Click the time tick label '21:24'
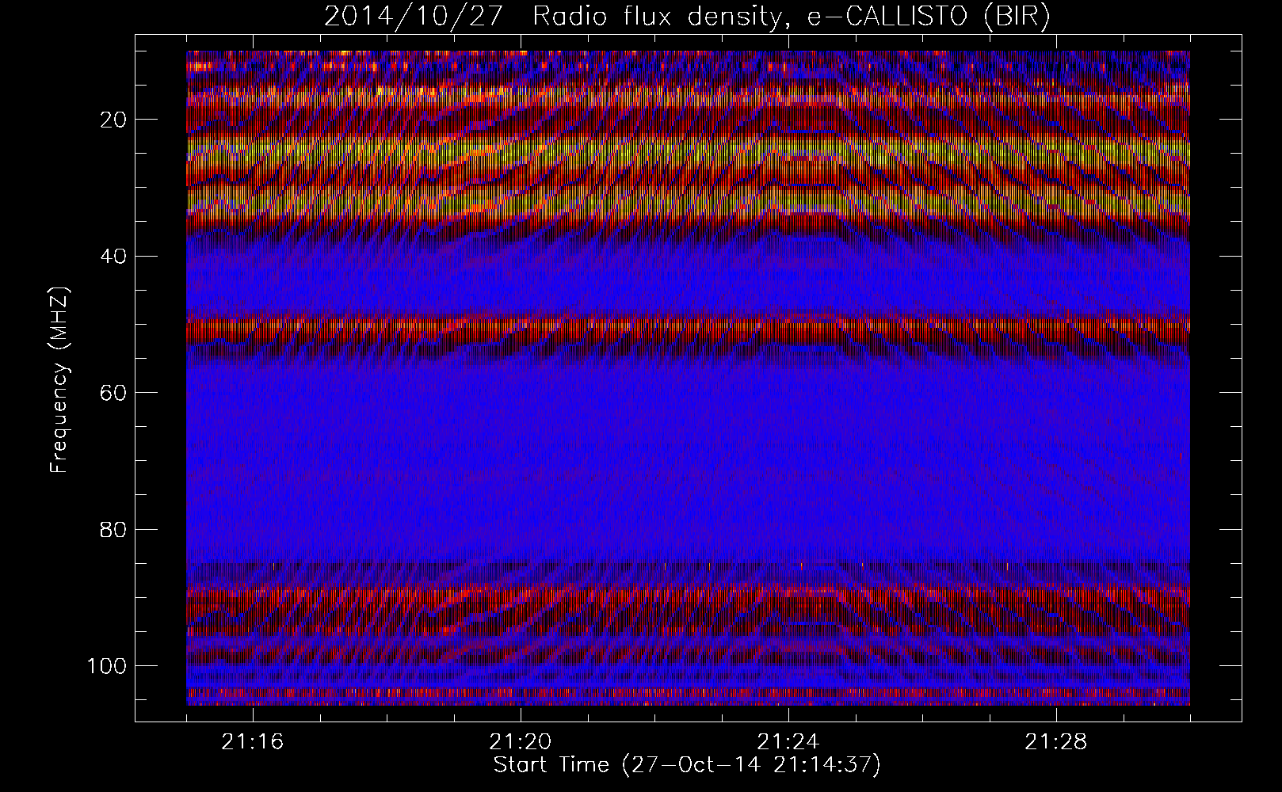The image size is (1282, 792). (x=788, y=742)
